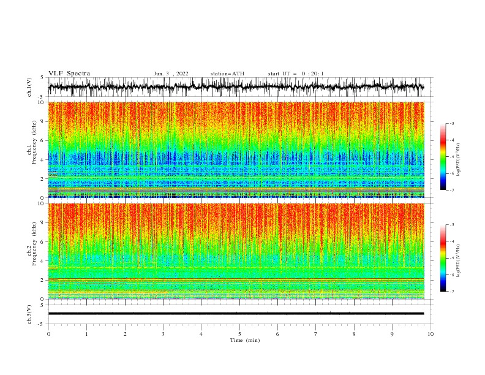Click the date label "Jun. 3 , 2022"
The image size is (485, 375).
(171, 74)
